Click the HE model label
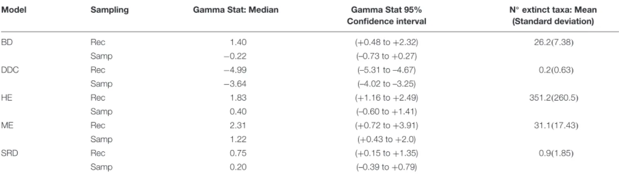The width and height of the screenshot is (619, 175). click(6, 98)
